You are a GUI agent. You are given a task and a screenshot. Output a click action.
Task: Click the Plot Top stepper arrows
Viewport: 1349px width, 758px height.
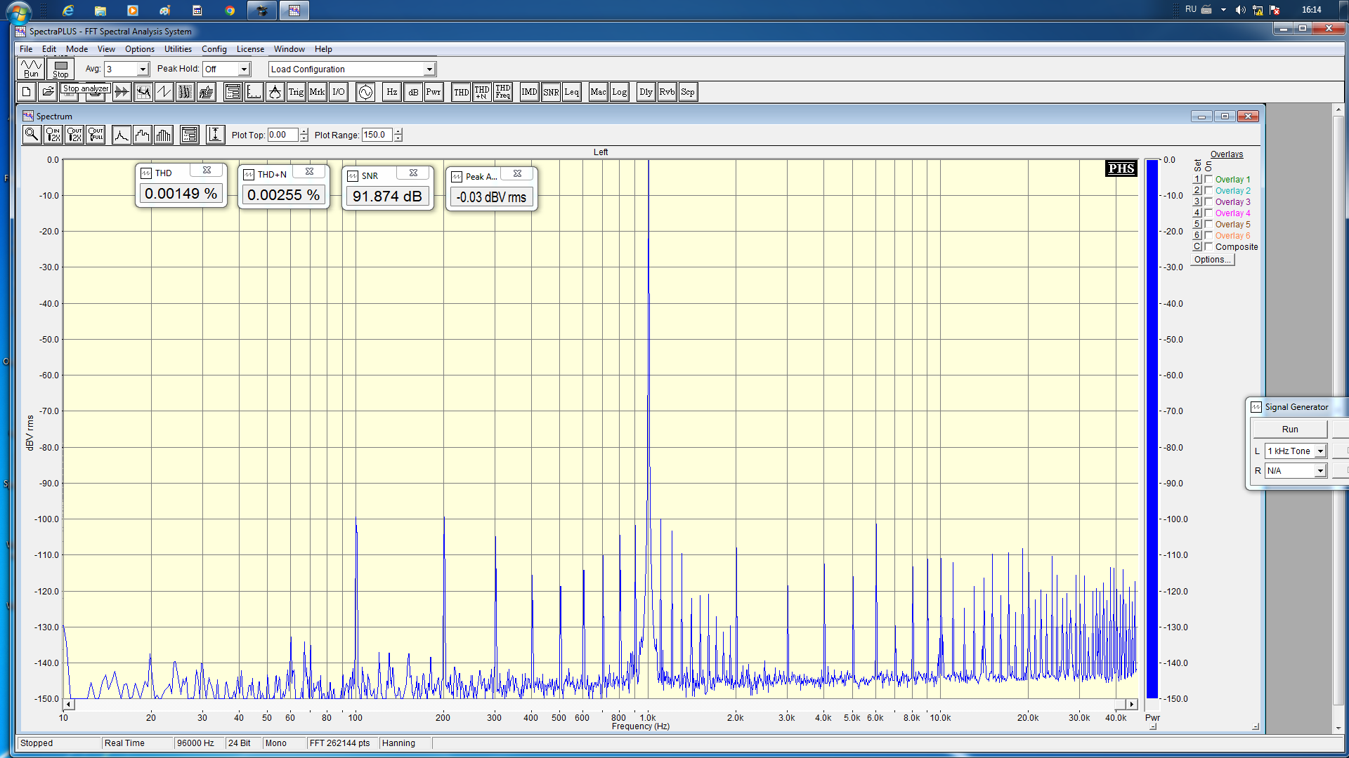pyautogui.click(x=304, y=135)
